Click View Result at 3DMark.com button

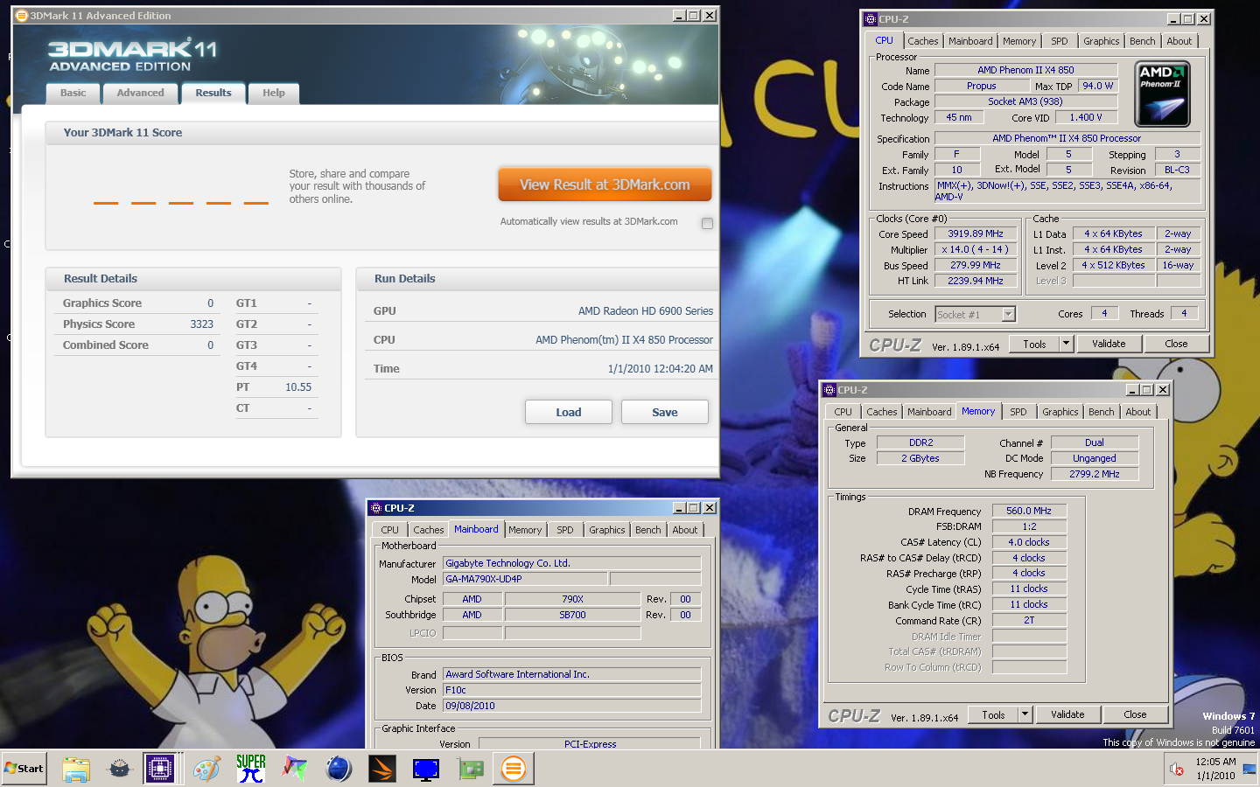point(605,185)
